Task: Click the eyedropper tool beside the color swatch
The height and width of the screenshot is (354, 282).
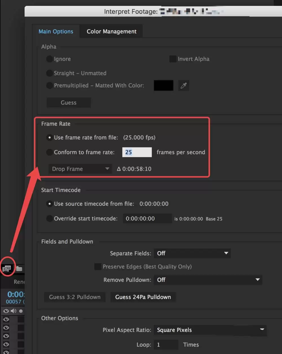Action: click(184, 86)
